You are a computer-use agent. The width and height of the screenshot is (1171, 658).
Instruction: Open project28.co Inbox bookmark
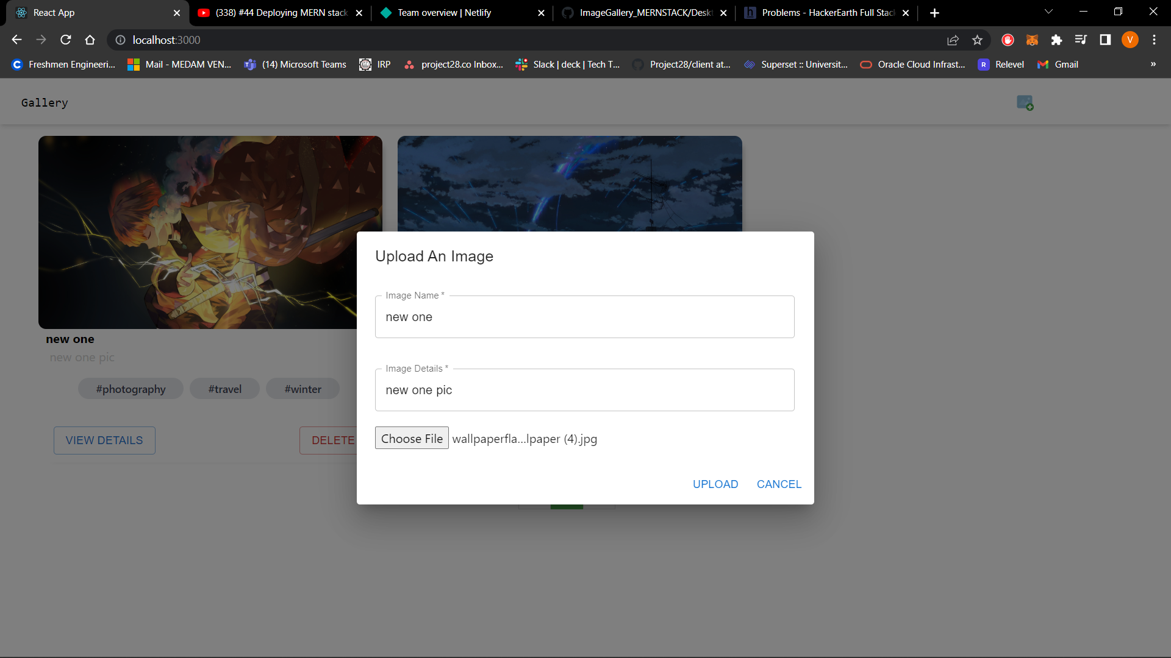[x=454, y=64]
